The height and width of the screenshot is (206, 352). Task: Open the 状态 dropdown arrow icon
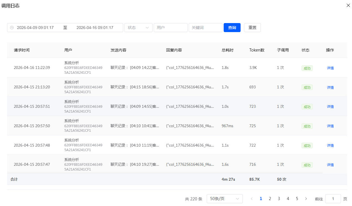[147, 27]
